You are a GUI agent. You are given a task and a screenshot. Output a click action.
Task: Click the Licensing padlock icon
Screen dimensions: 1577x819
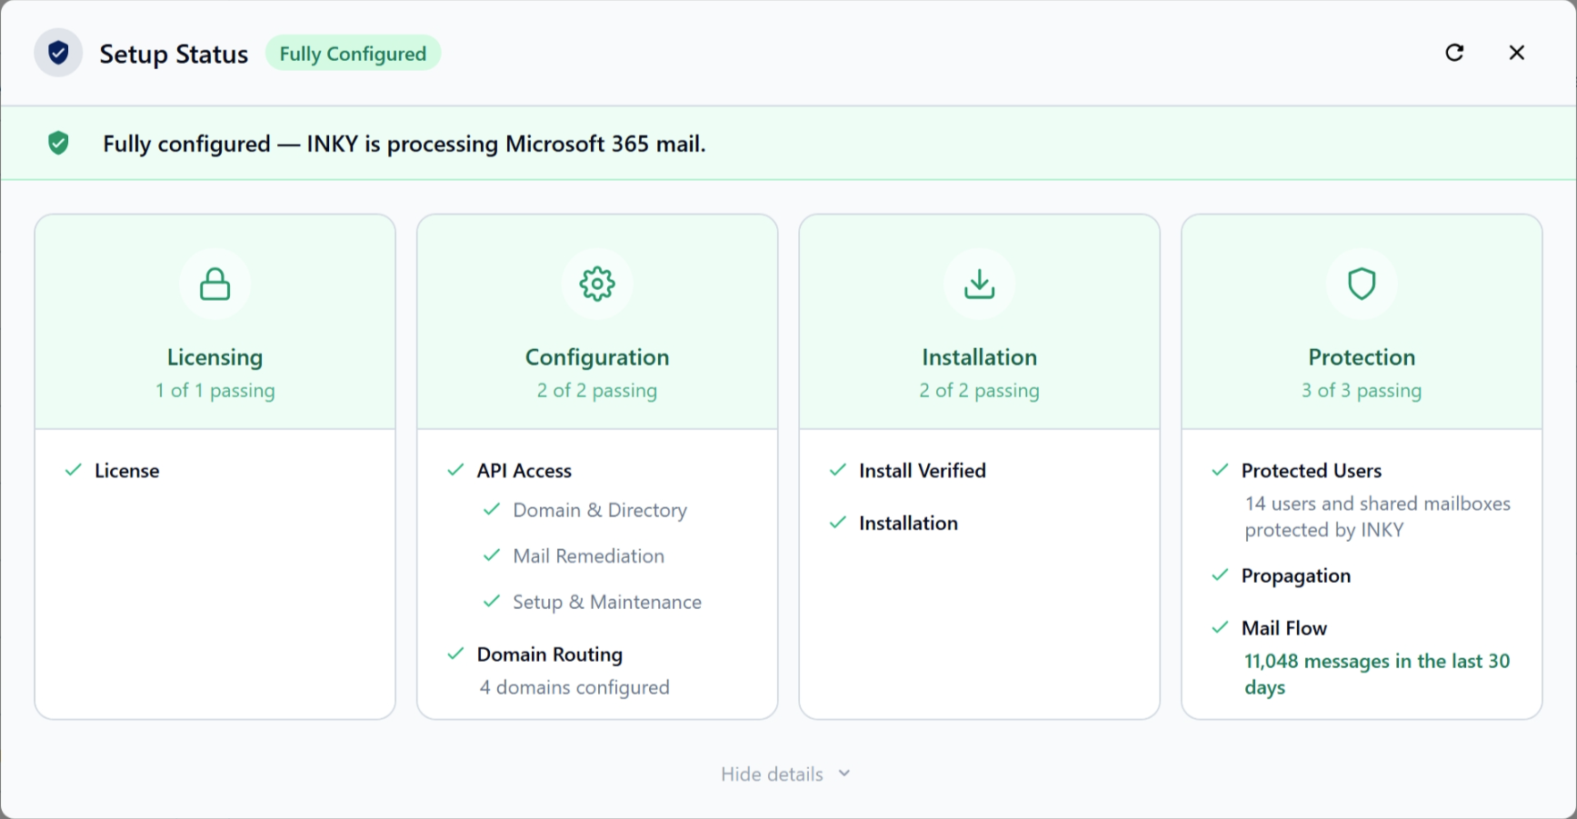point(215,284)
